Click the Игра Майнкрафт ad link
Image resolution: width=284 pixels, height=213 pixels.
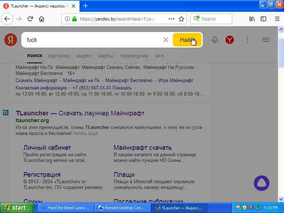[x=176, y=80]
